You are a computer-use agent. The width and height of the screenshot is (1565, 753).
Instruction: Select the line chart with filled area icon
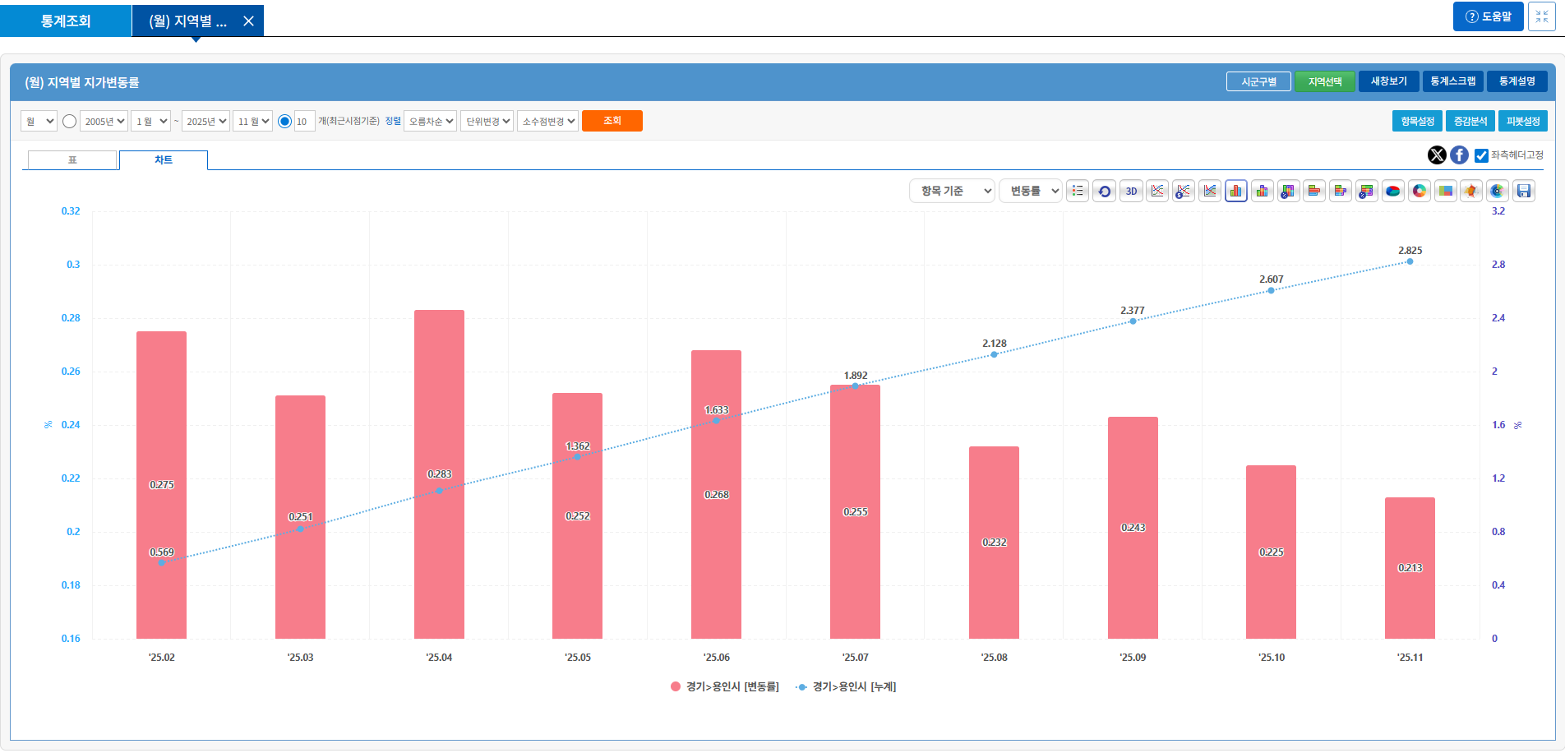point(1210,191)
